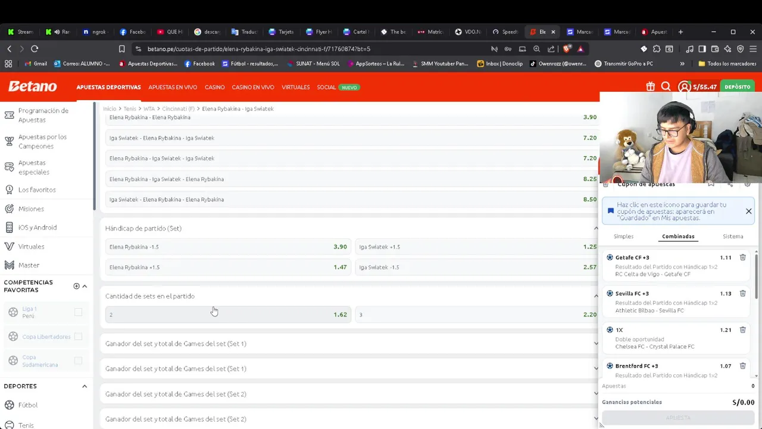Collapse the Competencias Favoritas list
The width and height of the screenshot is (762, 429).
click(x=85, y=286)
